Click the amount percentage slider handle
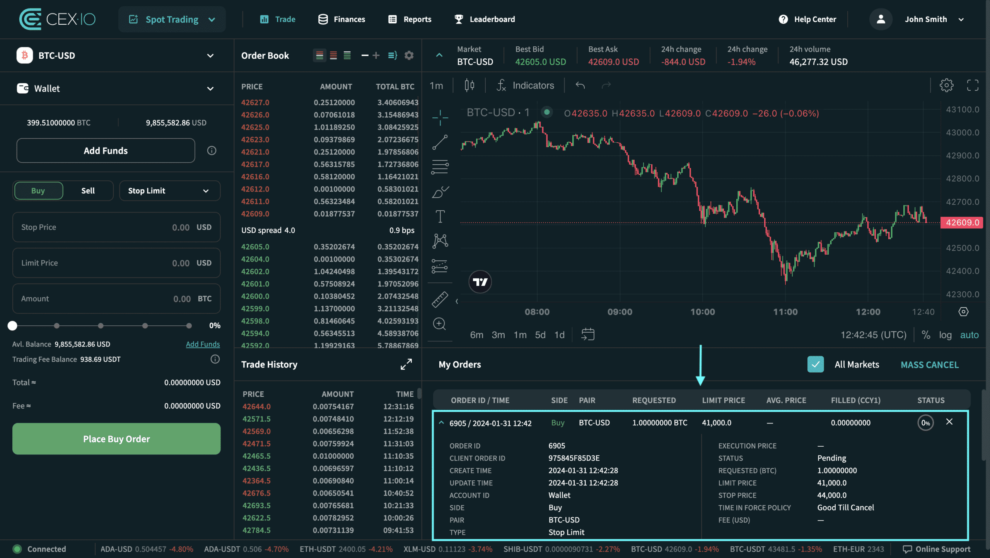 point(12,325)
